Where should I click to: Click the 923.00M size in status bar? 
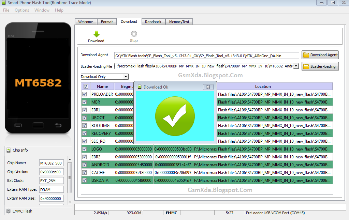[134, 213]
